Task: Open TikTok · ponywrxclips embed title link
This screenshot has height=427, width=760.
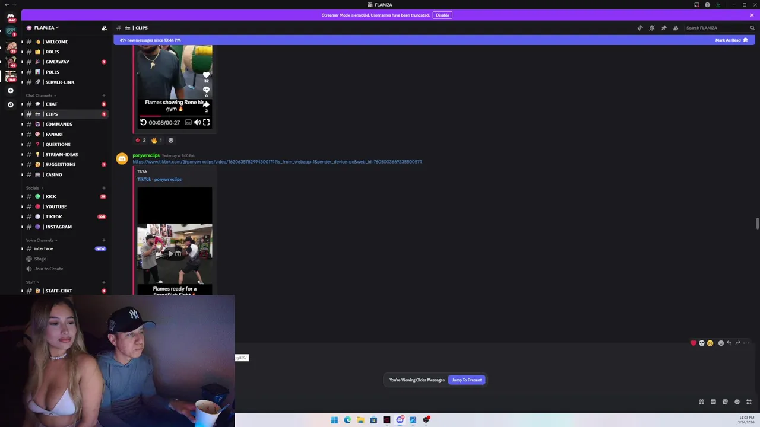Action: click(159, 179)
